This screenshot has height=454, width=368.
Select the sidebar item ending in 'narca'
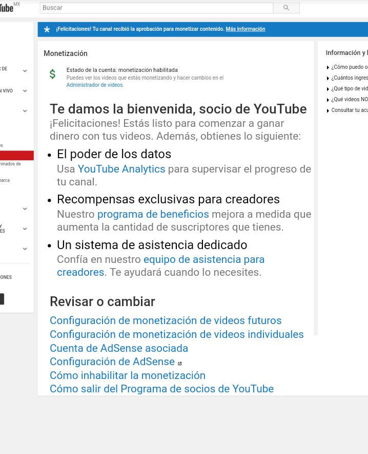coord(5,180)
